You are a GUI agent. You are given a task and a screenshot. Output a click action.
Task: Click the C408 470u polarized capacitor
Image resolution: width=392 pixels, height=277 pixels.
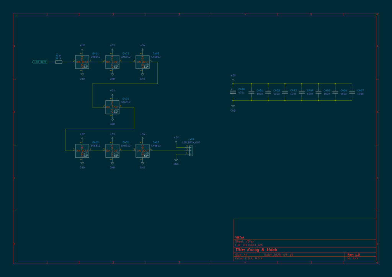pos(233,92)
